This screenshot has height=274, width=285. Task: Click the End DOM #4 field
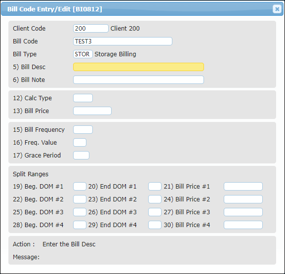coord(155,225)
